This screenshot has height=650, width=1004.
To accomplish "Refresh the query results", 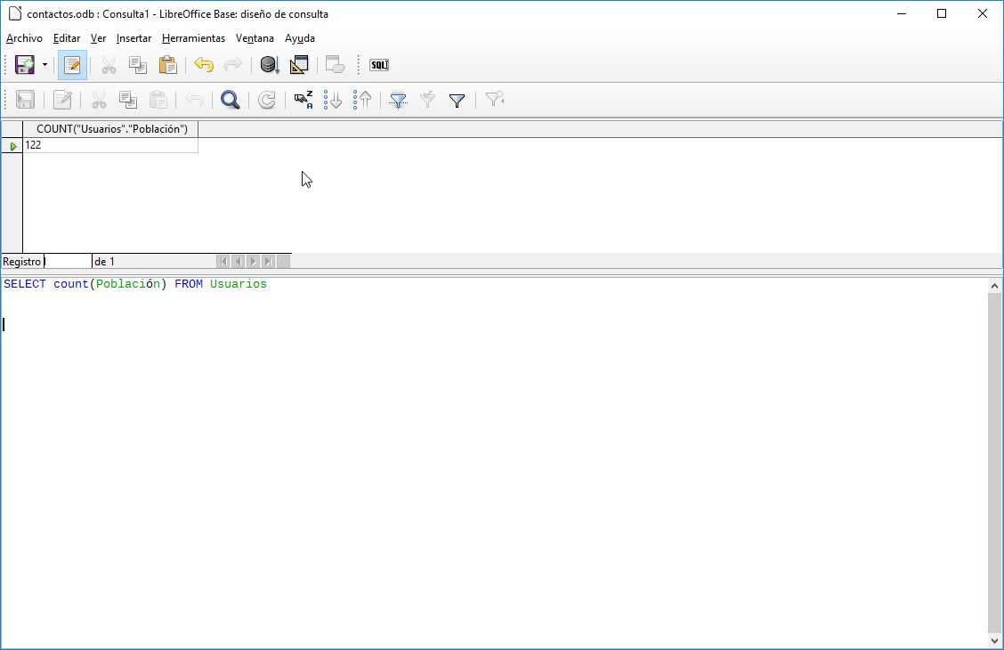I will (x=266, y=99).
